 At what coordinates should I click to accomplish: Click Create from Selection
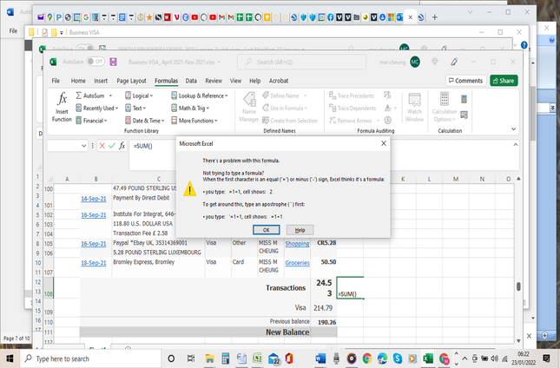pyautogui.click(x=290, y=121)
